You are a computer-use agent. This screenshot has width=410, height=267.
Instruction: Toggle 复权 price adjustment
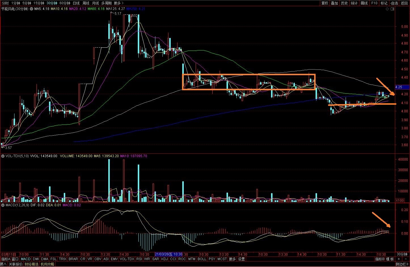tap(325, 3)
